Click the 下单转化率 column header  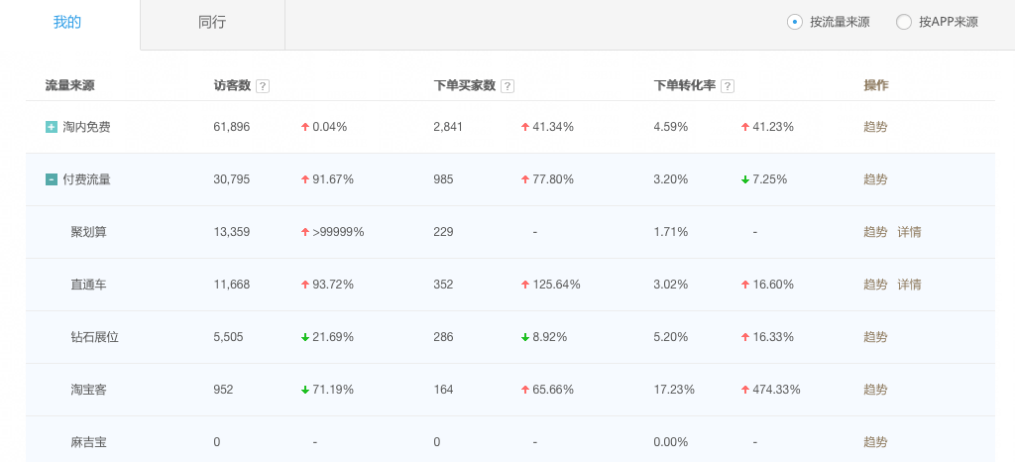pyautogui.click(x=684, y=86)
